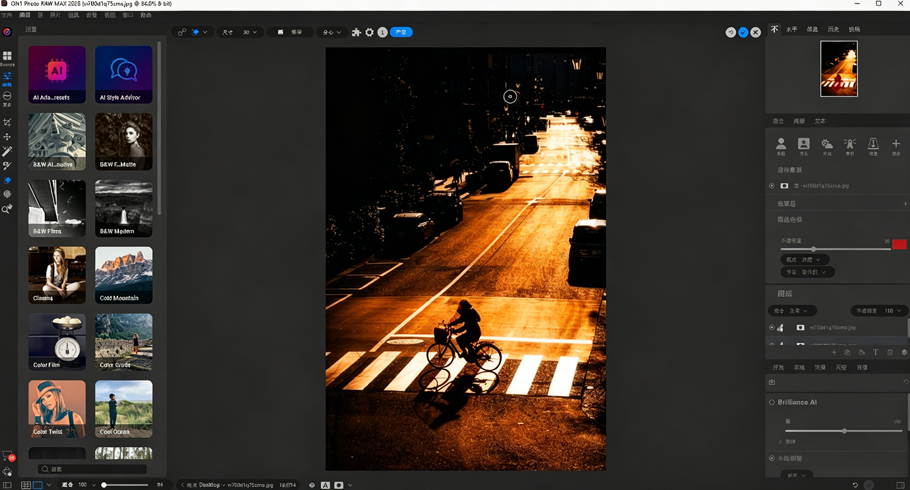Apply with the blue checkmark above the canvas
This screenshot has width=910, height=490.
pos(743,32)
